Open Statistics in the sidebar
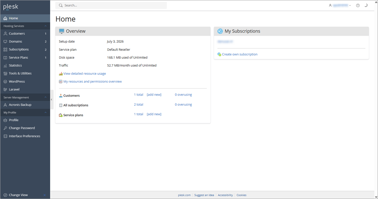 (x=25, y=65)
